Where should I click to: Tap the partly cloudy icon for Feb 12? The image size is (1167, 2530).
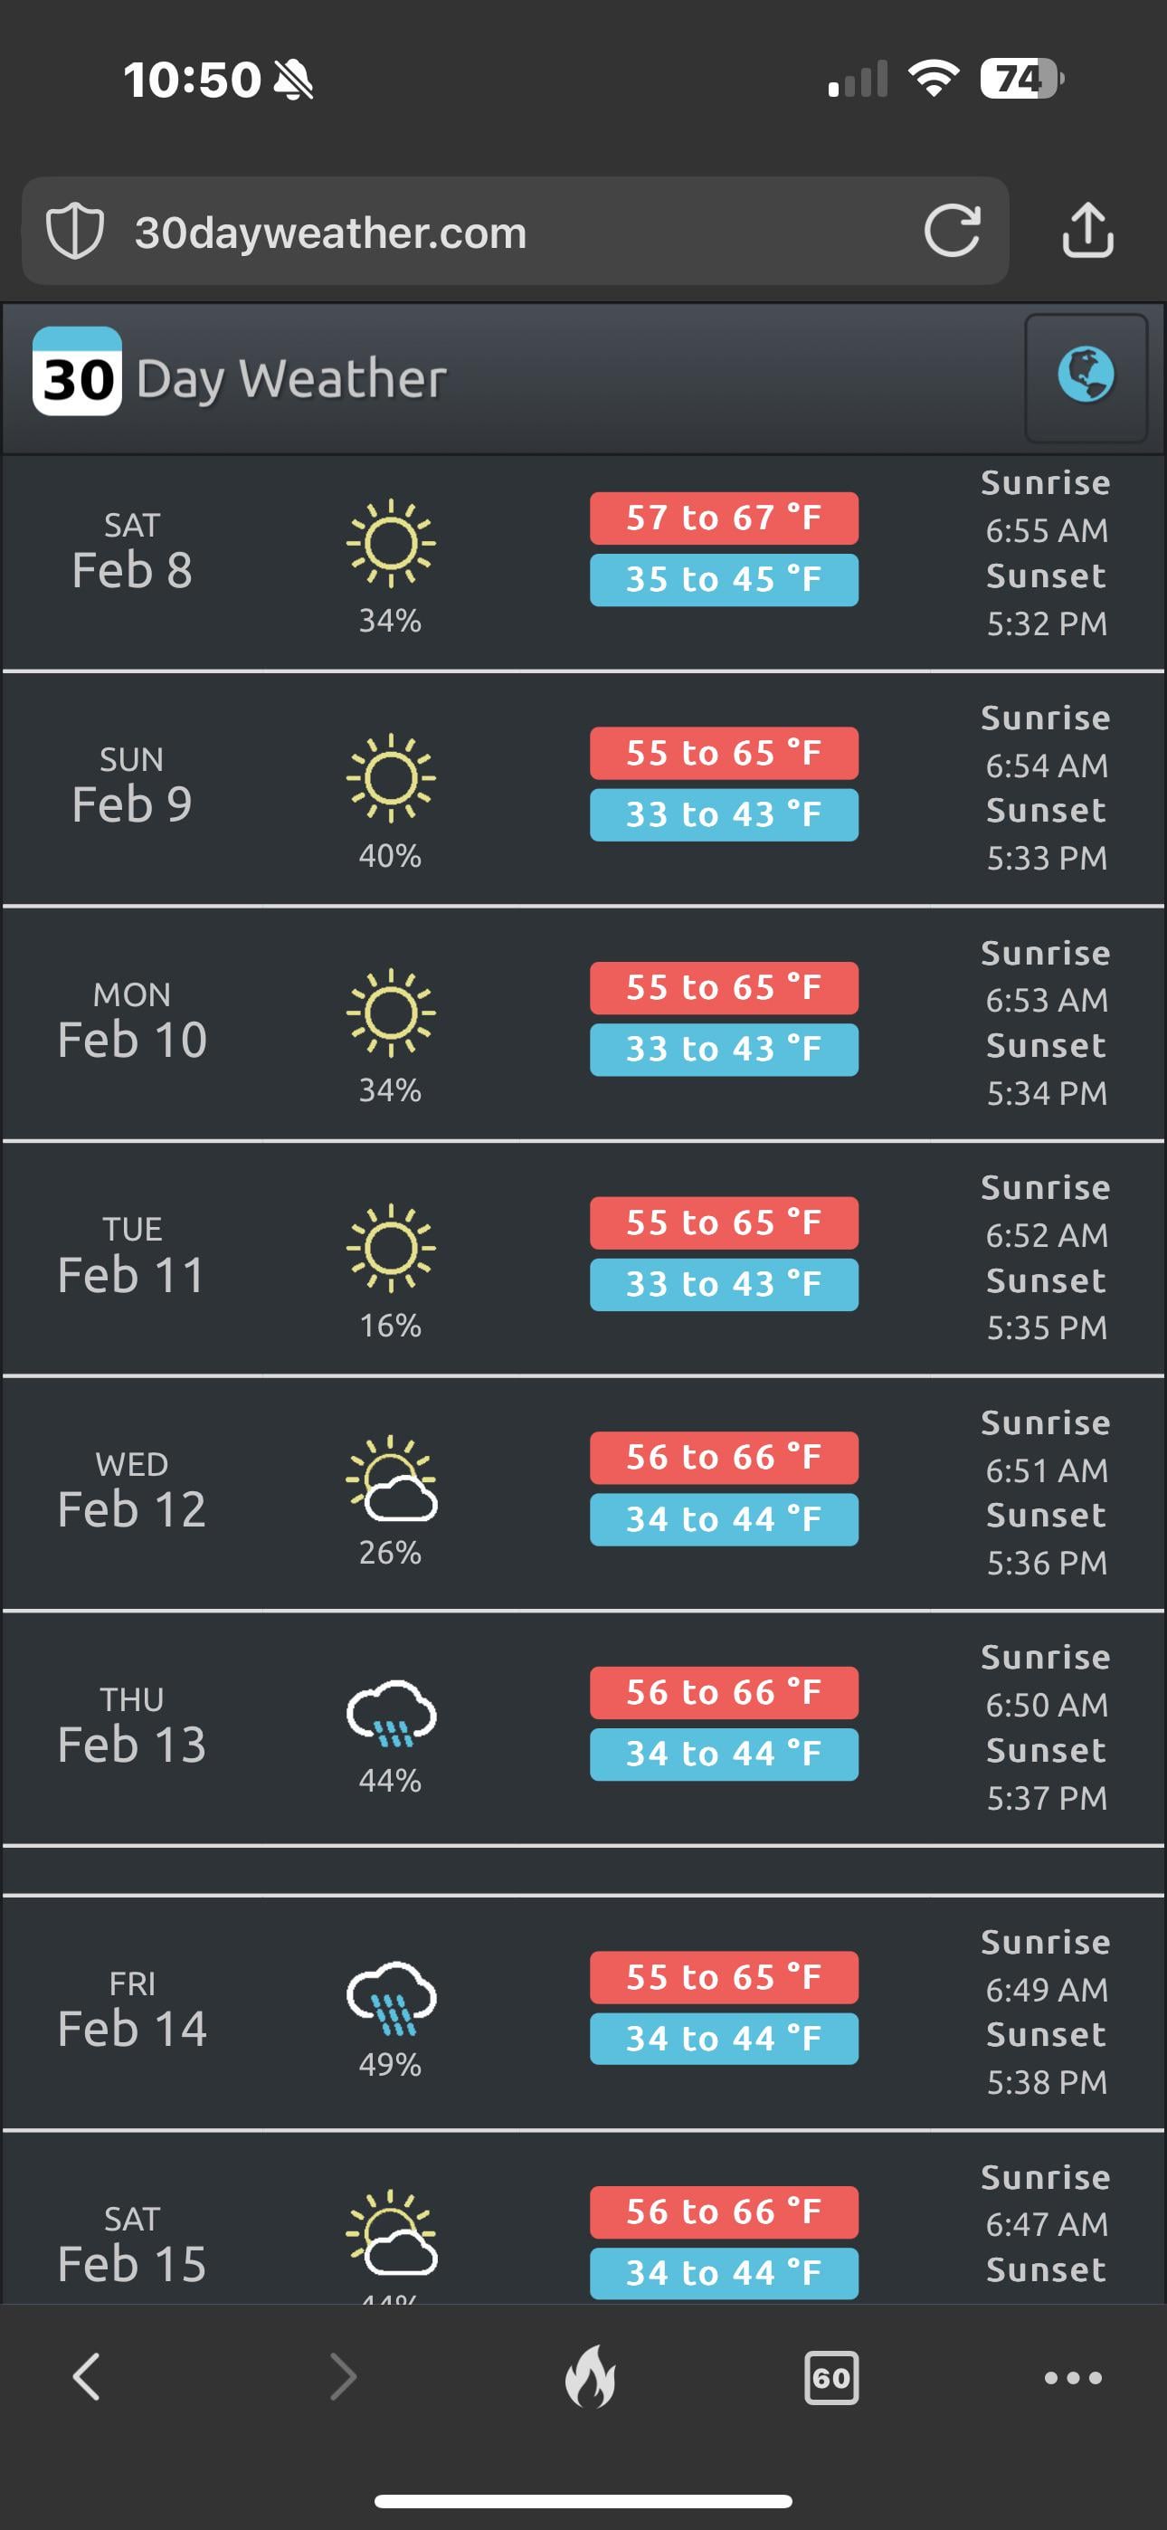[391, 1479]
